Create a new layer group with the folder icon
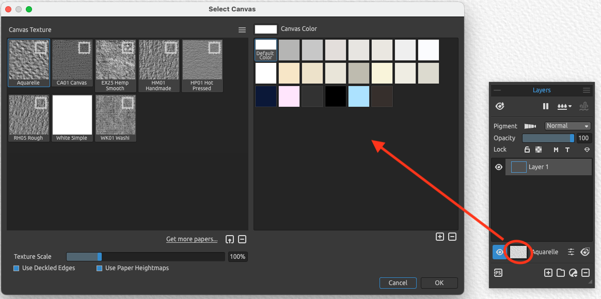601x299 pixels. tap(561, 273)
